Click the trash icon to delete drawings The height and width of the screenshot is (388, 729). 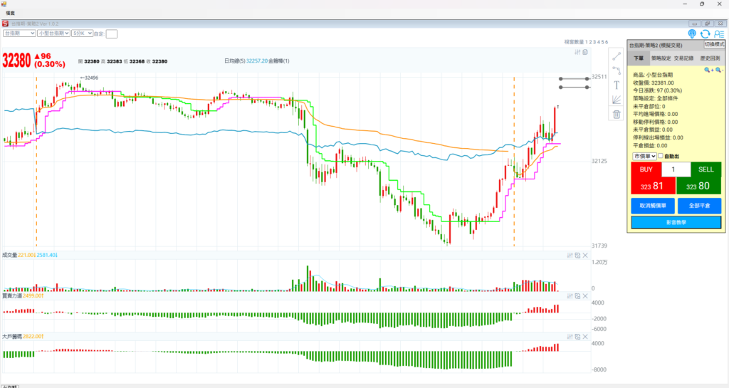pyautogui.click(x=617, y=114)
